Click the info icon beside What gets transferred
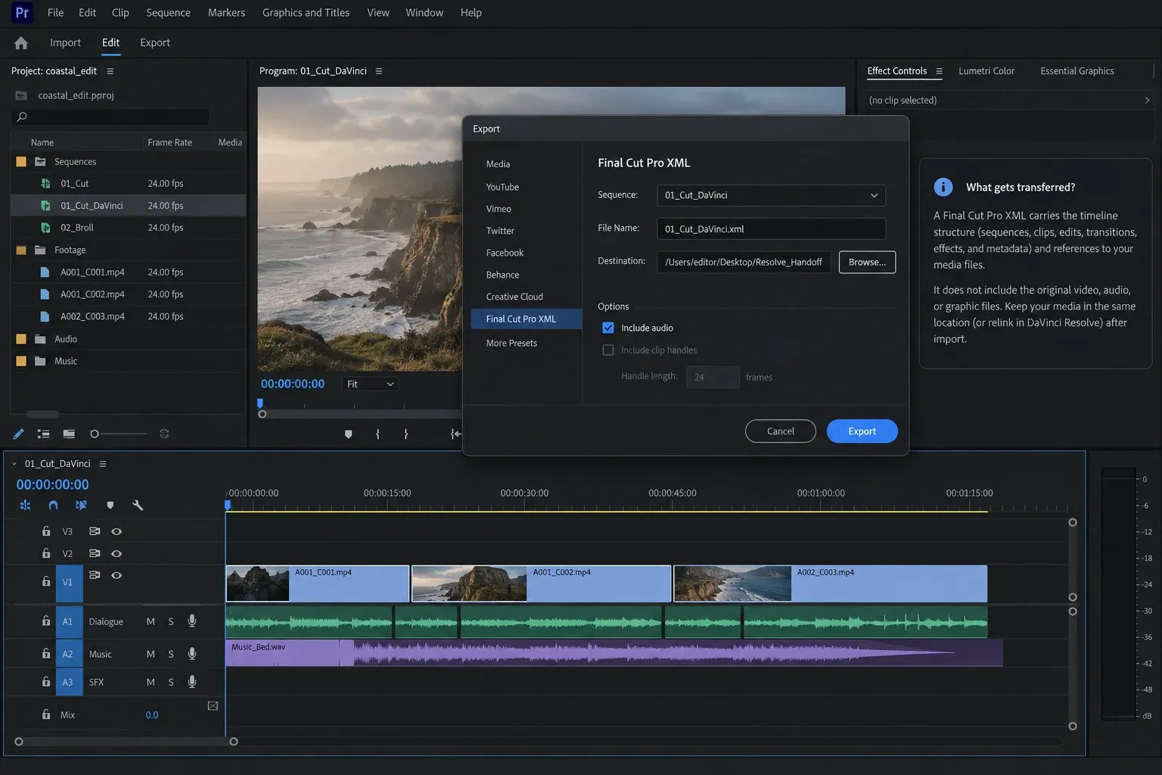Image resolution: width=1162 pixels, height=775 pixels. (943, 187)
